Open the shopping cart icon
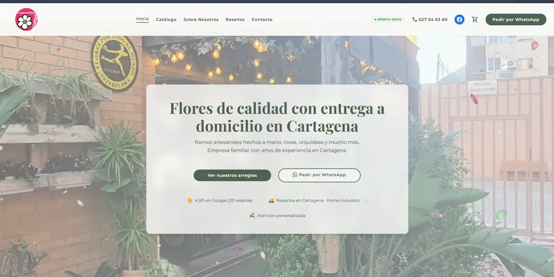This screenshot has width=554, height=277. [x=475, y=20]
